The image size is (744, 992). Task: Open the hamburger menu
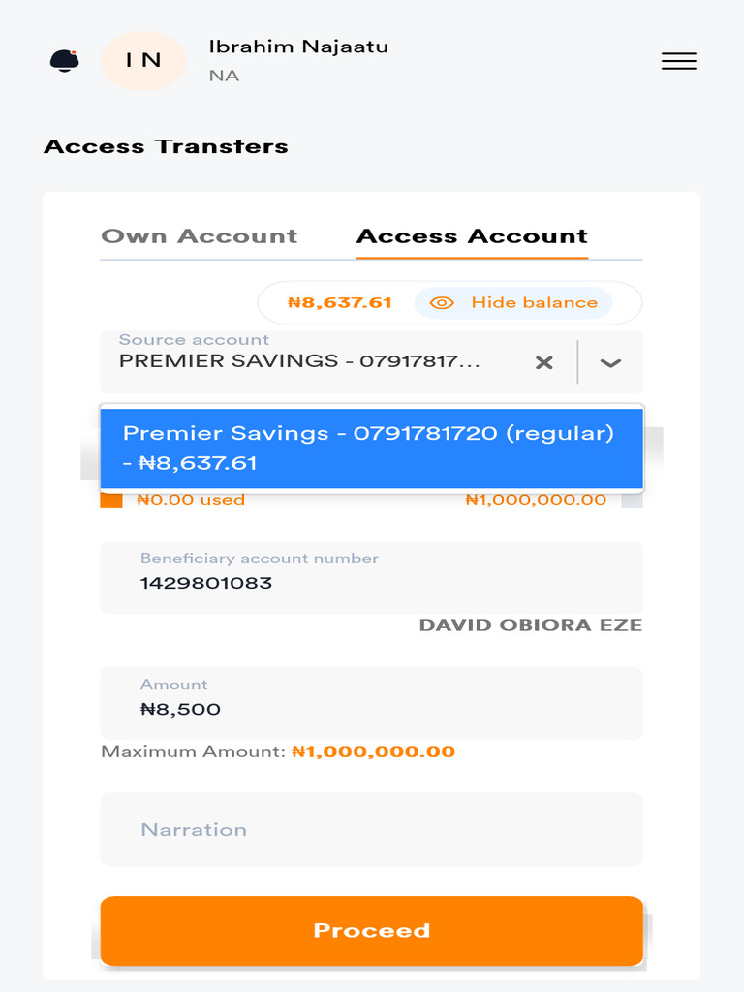678,61
